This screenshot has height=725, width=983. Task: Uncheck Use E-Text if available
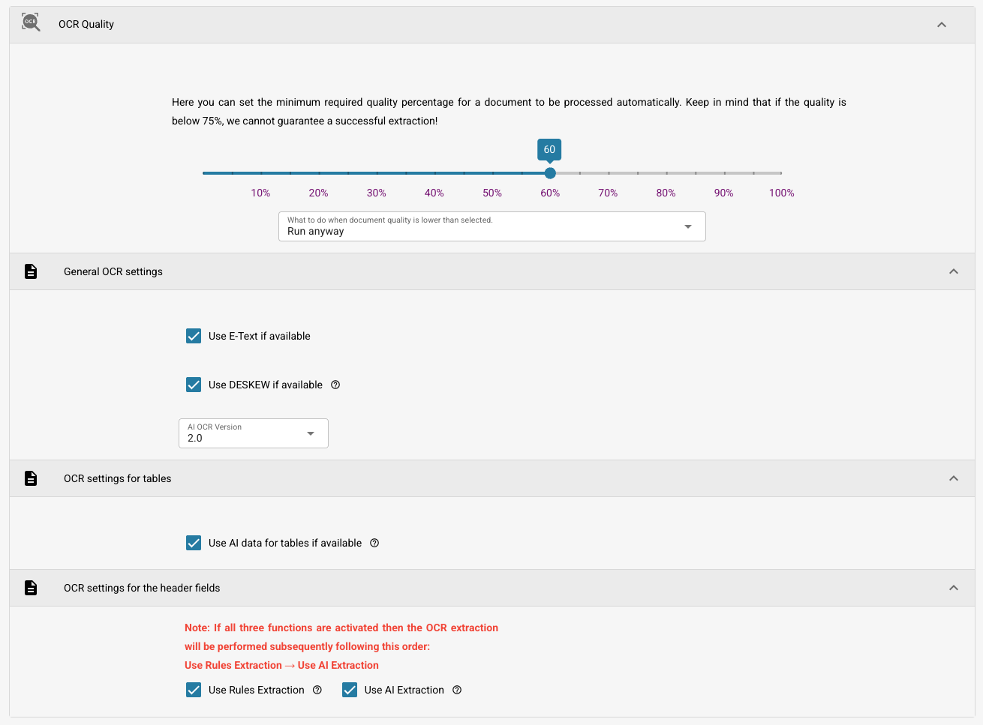point(194,336)
